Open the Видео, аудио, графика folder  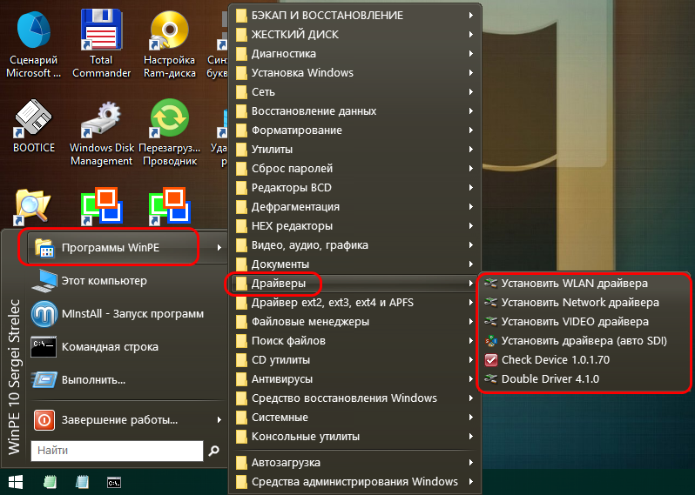click(x=354, y=244)
